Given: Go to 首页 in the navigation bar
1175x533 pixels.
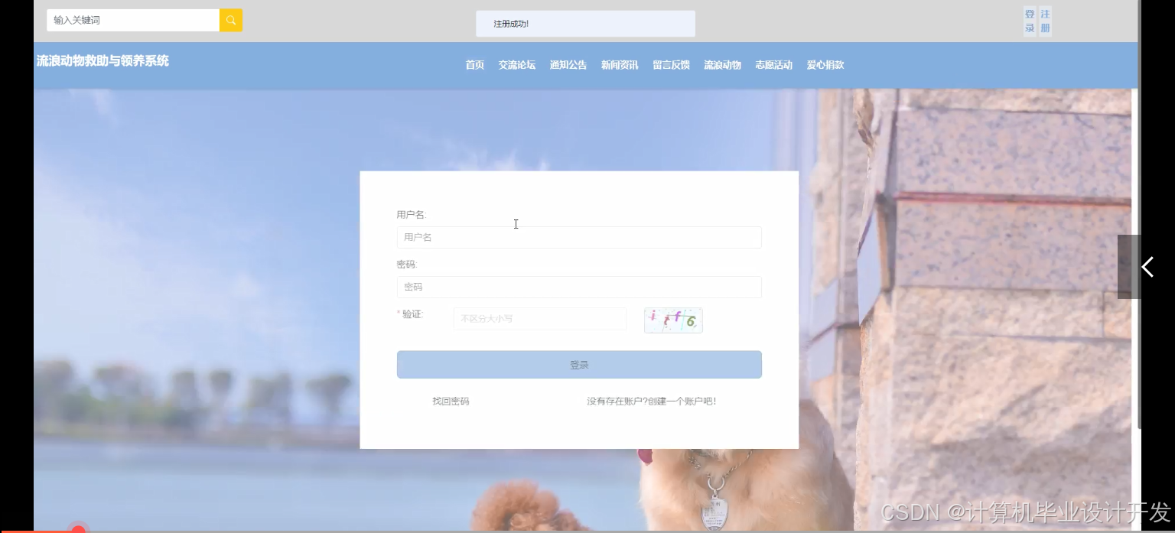Looking at the screenshot, I should pos(475,65).
